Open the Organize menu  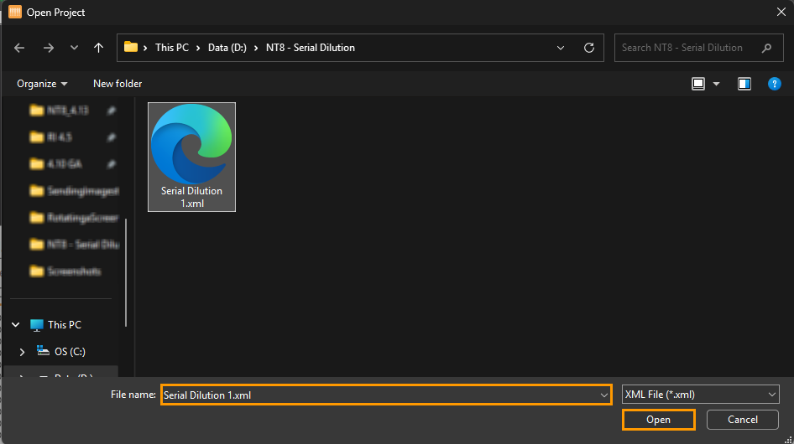coord(42,84)
